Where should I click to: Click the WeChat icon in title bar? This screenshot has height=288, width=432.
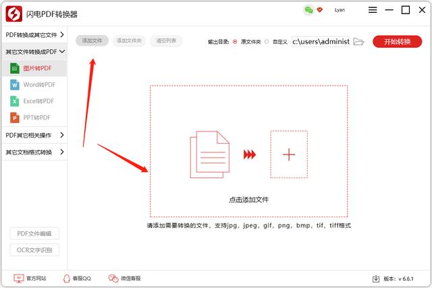coord(308,10)
